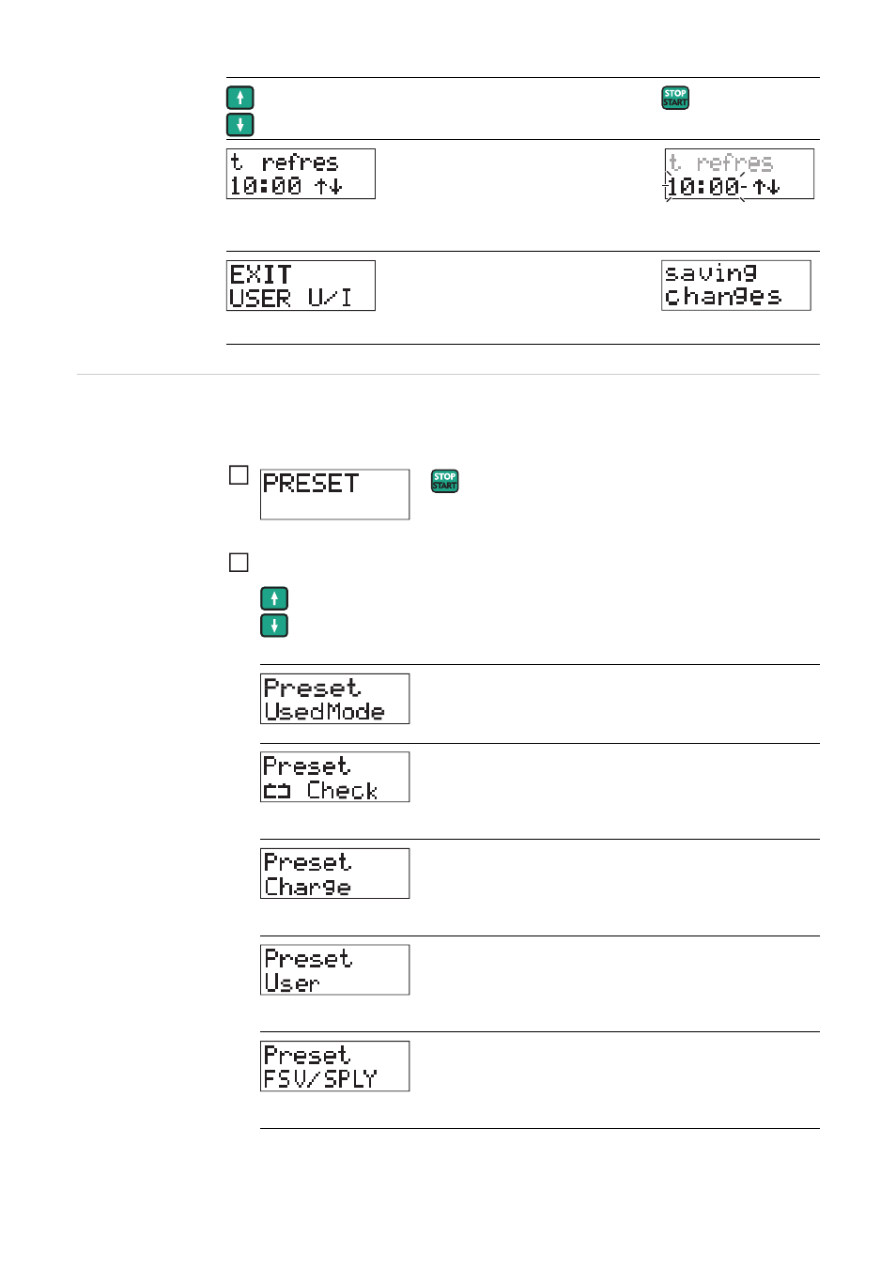Screen dimensions: 896x1268
Task: Click the saving changes display
Action: tap(736, 286)
